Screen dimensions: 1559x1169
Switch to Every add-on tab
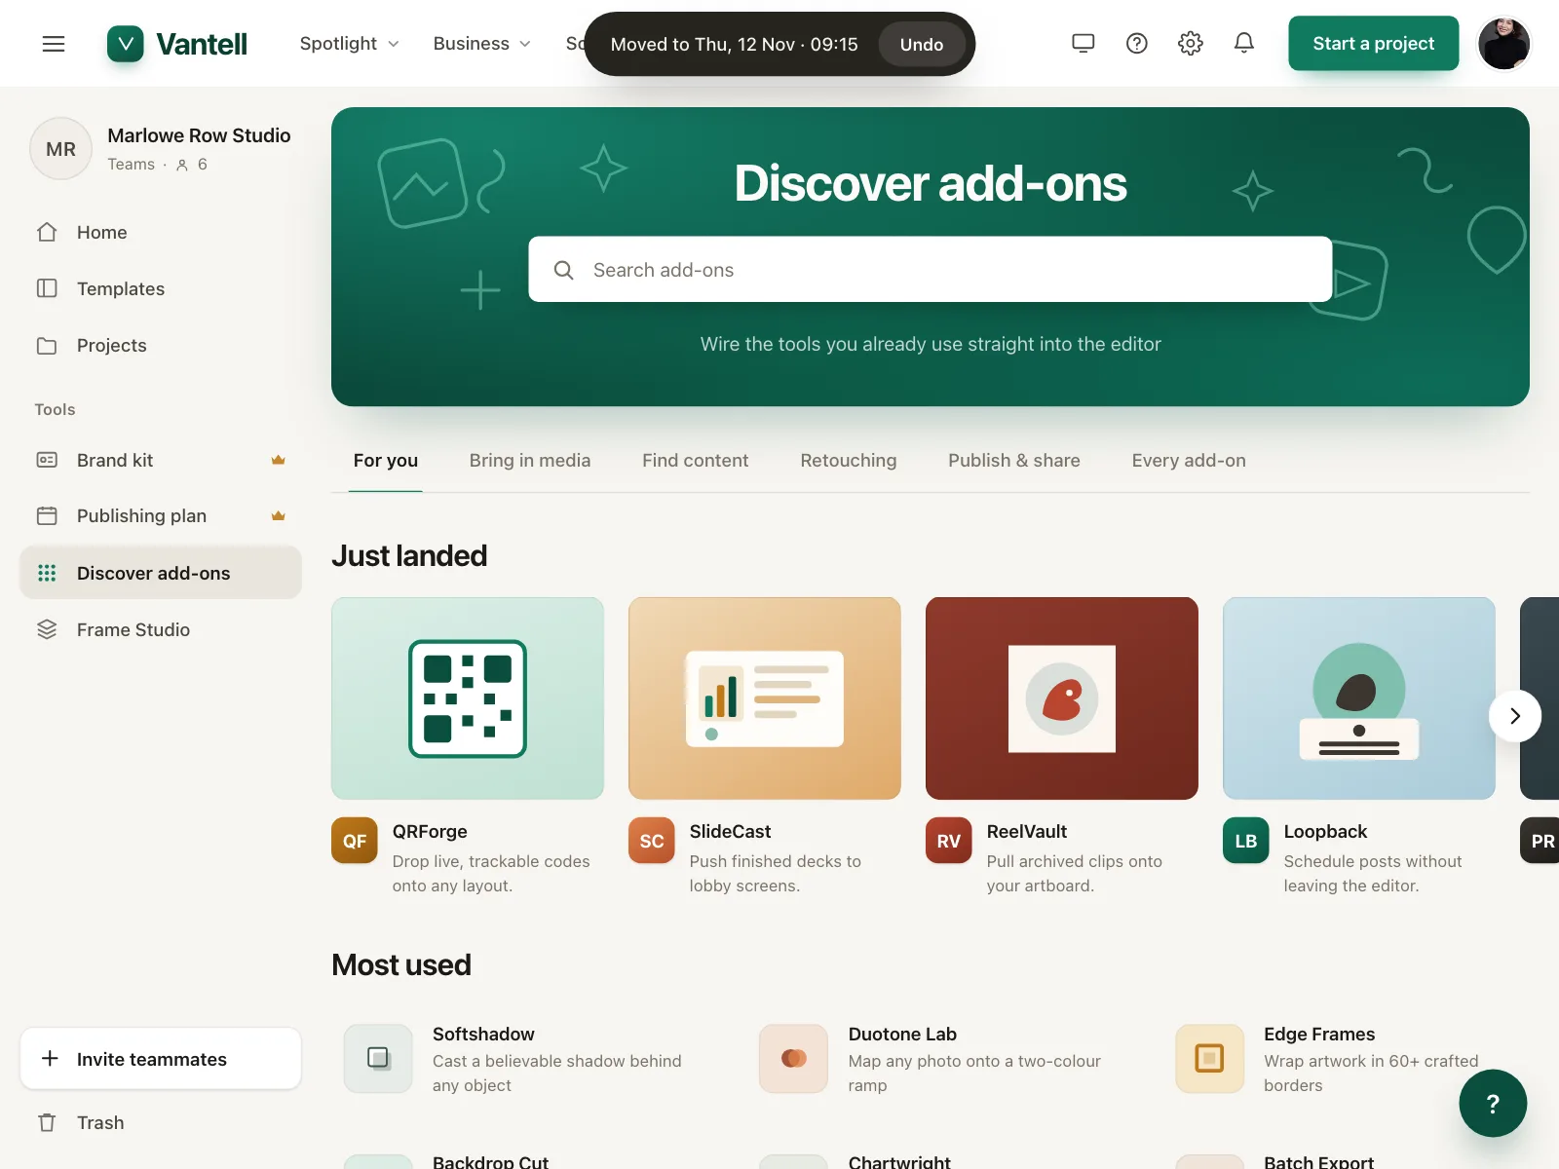[1189, 461]
